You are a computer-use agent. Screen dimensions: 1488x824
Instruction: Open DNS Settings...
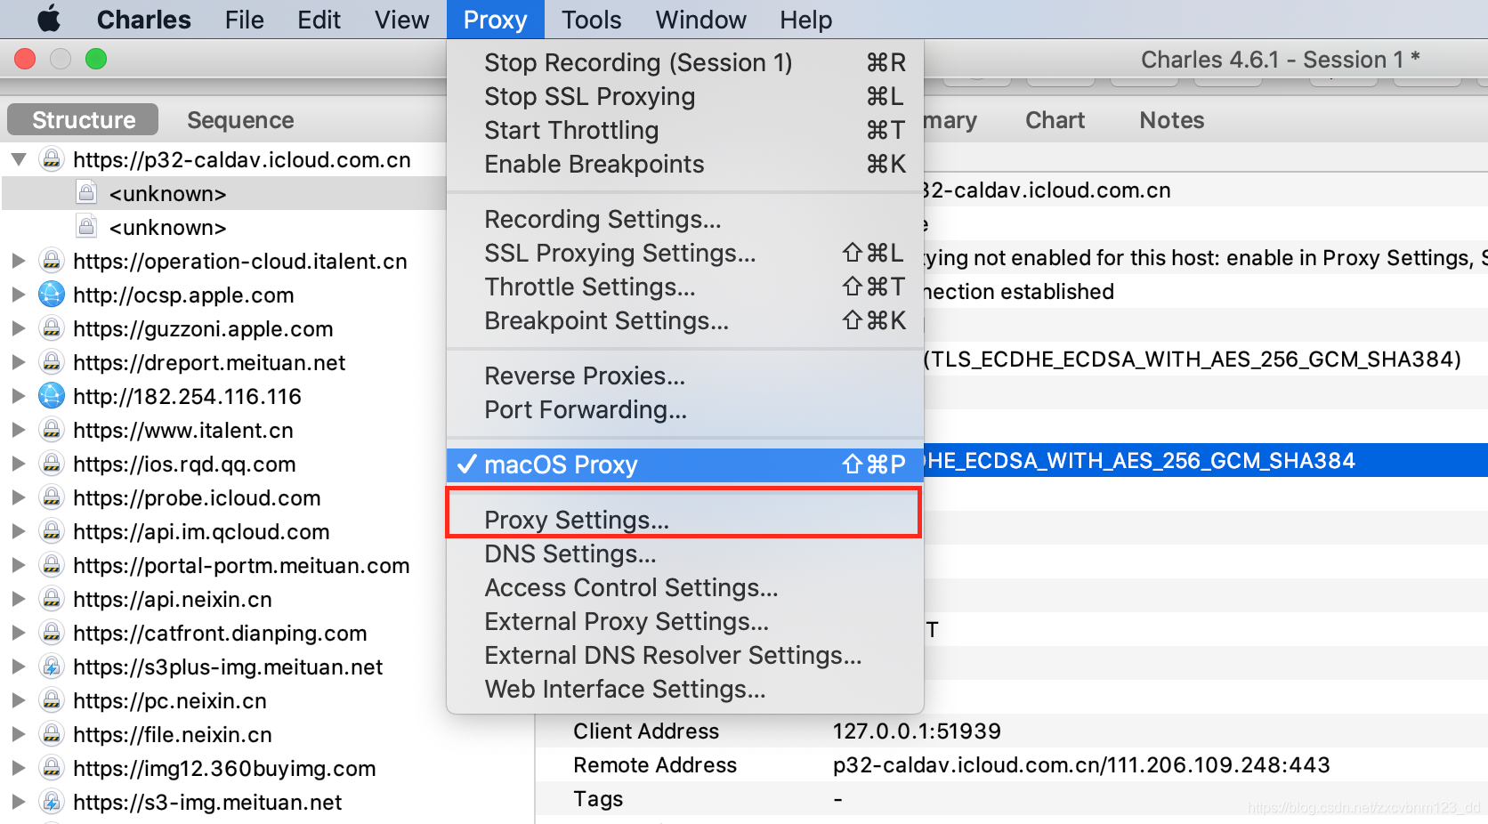[684, 553]
